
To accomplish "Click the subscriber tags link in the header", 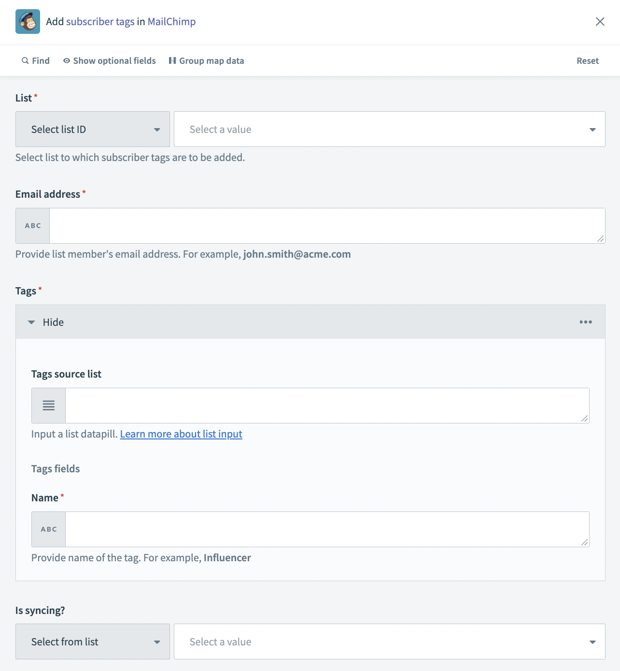I will click(100, 21).
